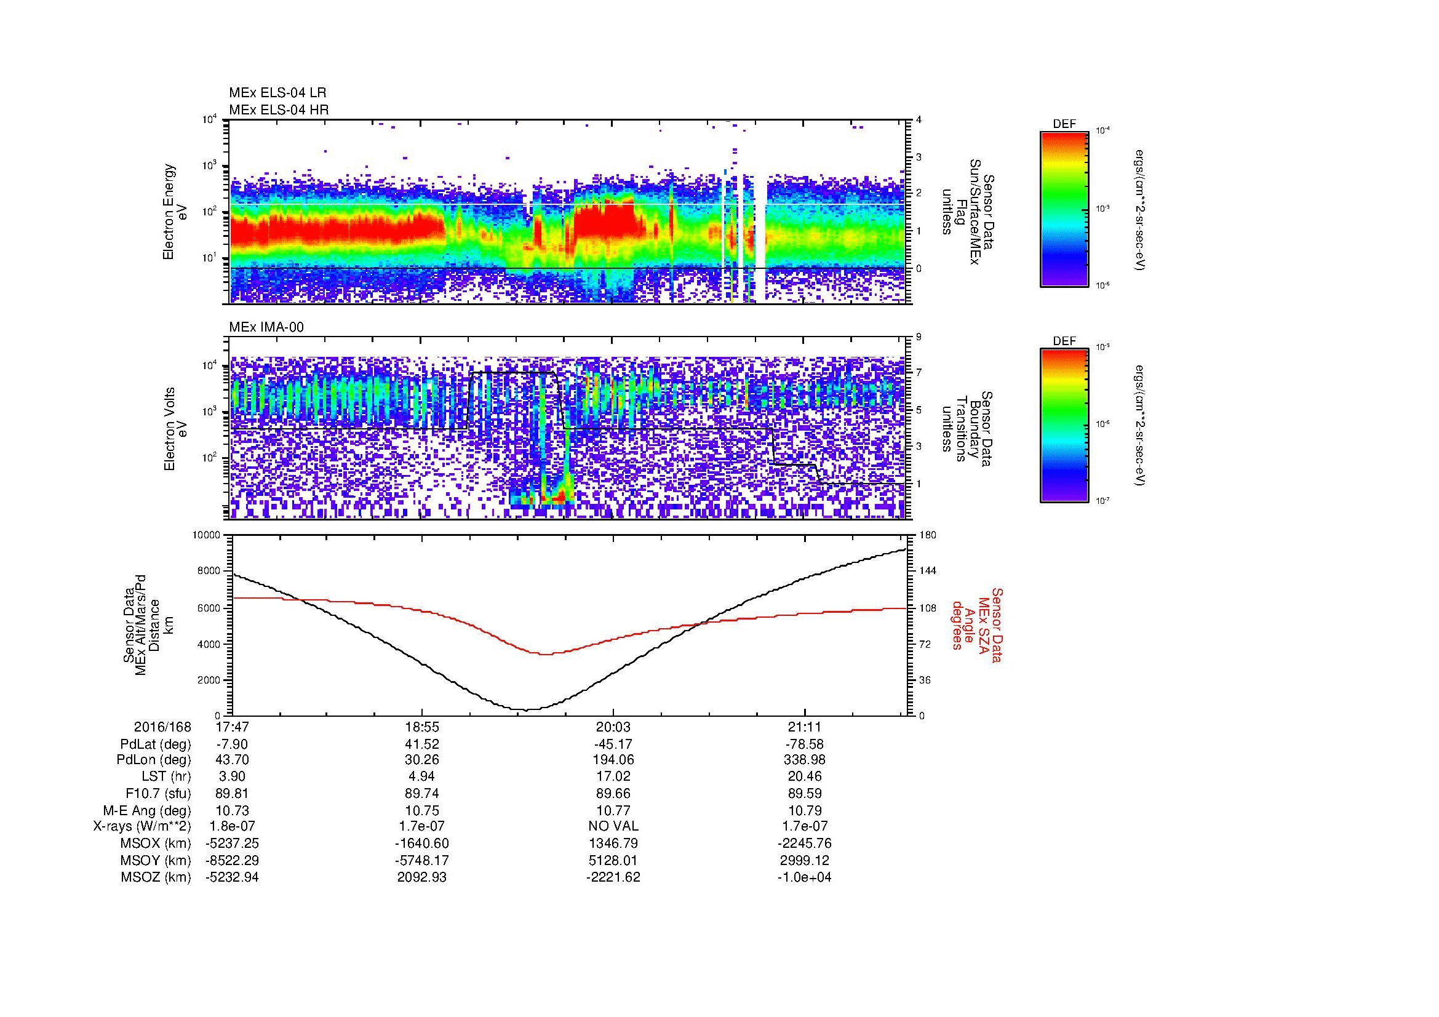Select the 'MEx ELS-04 LR' title
Screen dimensions: 1439x1017
pyautogui.click(x=277, y=93)
